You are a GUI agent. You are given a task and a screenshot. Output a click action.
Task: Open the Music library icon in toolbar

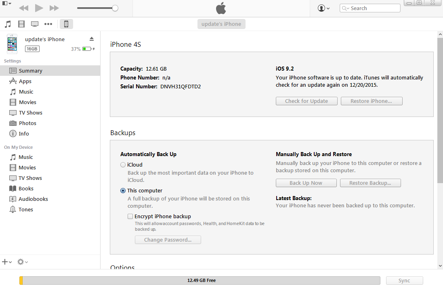[x=8, y=24]
